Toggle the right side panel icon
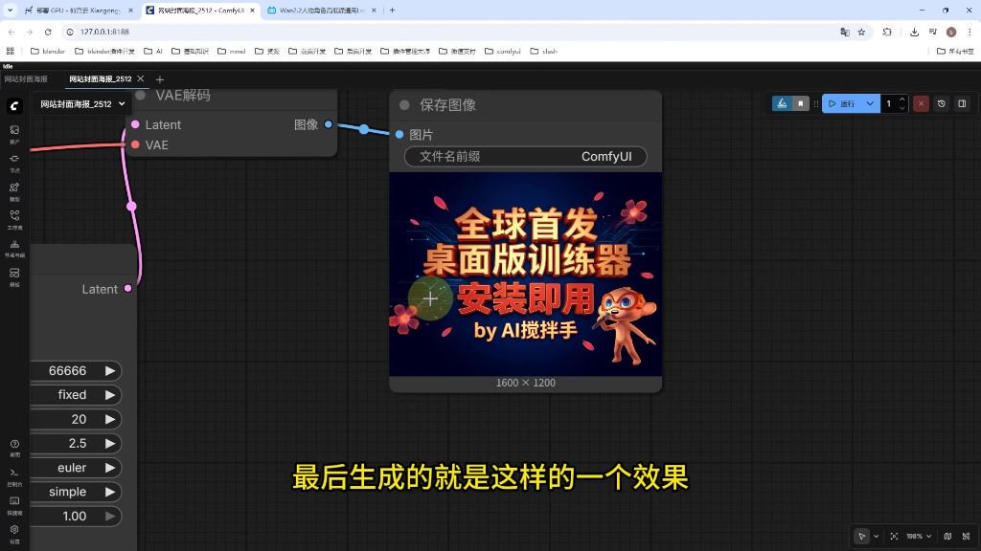Viewport: 981px width, 551px height. click(962, 103)
